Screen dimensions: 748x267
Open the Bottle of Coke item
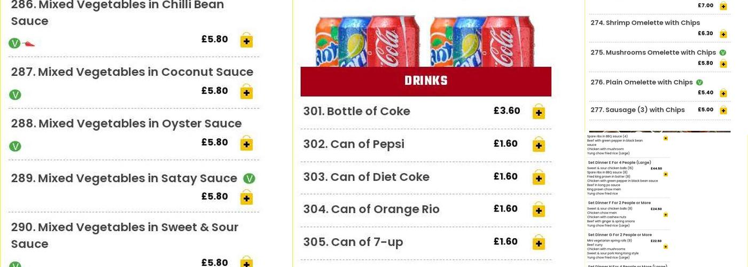(x=357, y=112)
